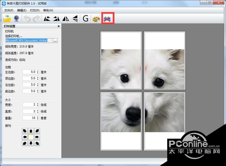Adjust the 宽度 spinner arrows
The width and height of the screenshot is (226, 166).
(38, 105)
